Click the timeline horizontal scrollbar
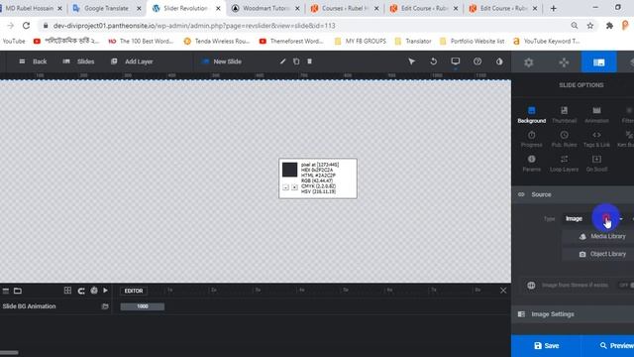Image resolution: width=634 pixels, height=357 pixels. (x=9, y=353)
